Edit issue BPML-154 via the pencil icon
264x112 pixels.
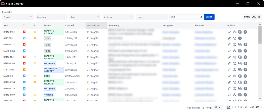click(x=229, y=57)
